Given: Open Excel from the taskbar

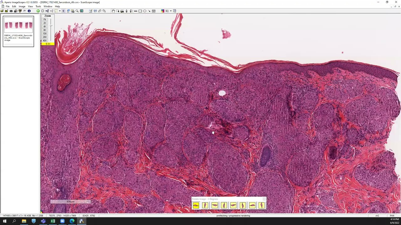Looking at the screenshot, I should click(x=53, y=221).
